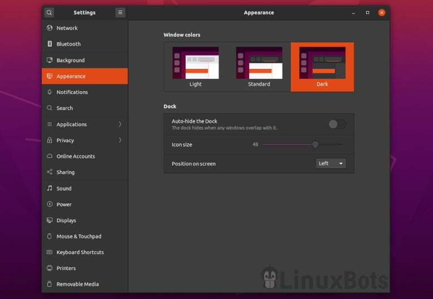Click the Icon size value 48

pos(255,144)
